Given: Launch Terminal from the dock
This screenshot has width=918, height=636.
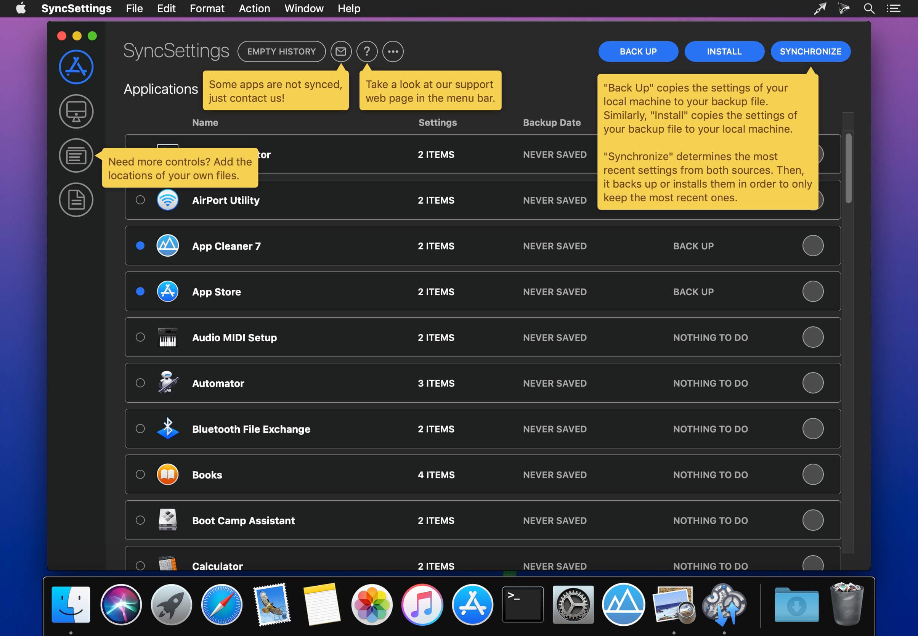Looking at the screenshot, I should 523,604.
